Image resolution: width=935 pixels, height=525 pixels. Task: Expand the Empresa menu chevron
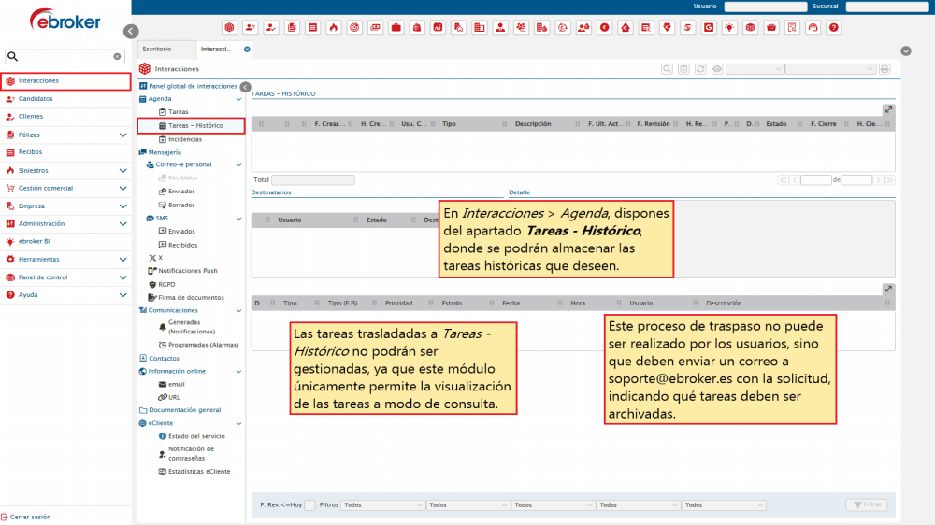click(122, 206)
